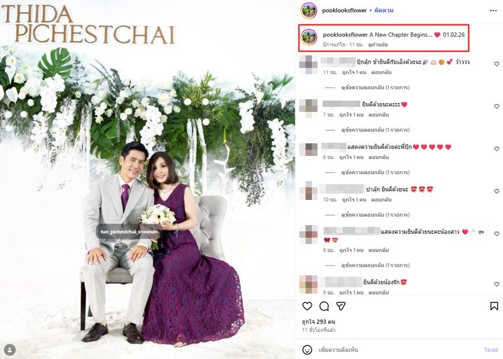Like the 'ปาลุ๊ก ยินดีด้วยนะ' comment heart
This screenshot has width=503, height=359.
click(x=497, y=191)
